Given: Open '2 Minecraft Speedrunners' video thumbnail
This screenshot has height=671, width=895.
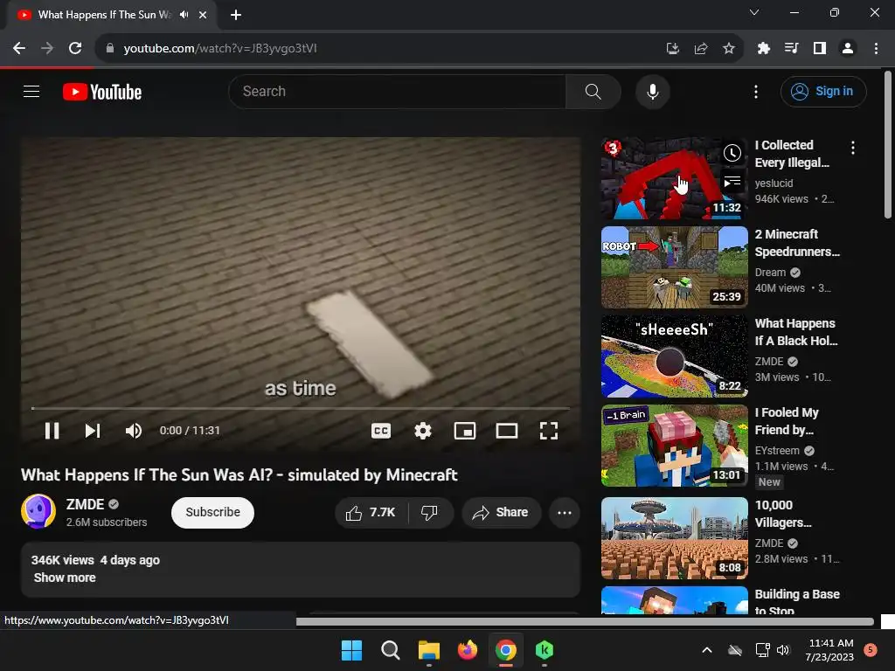Looking at the screenshot, I should 674,267.
